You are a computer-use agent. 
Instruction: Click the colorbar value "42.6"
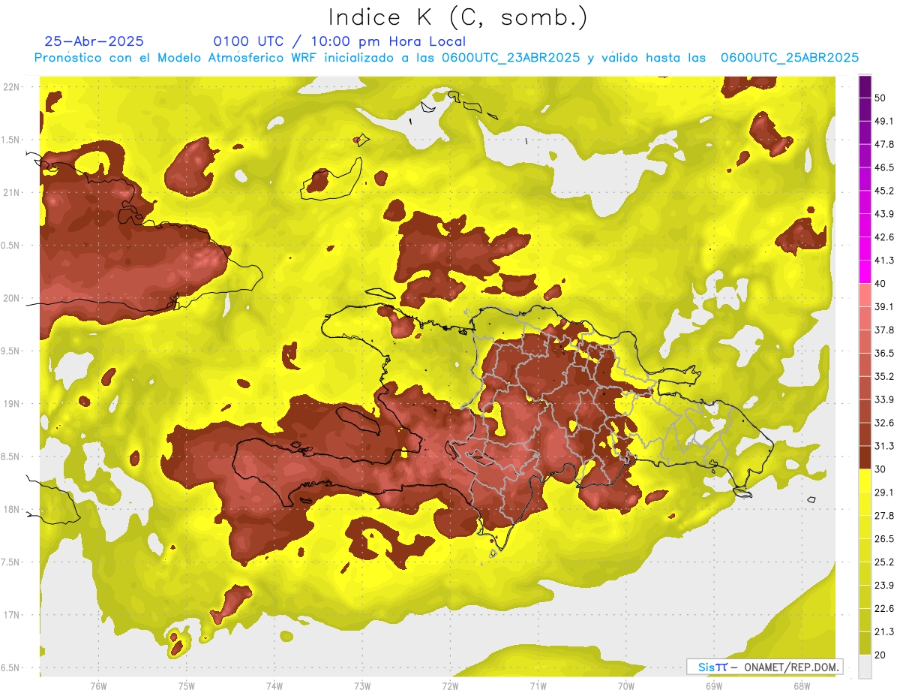point(883,237)
